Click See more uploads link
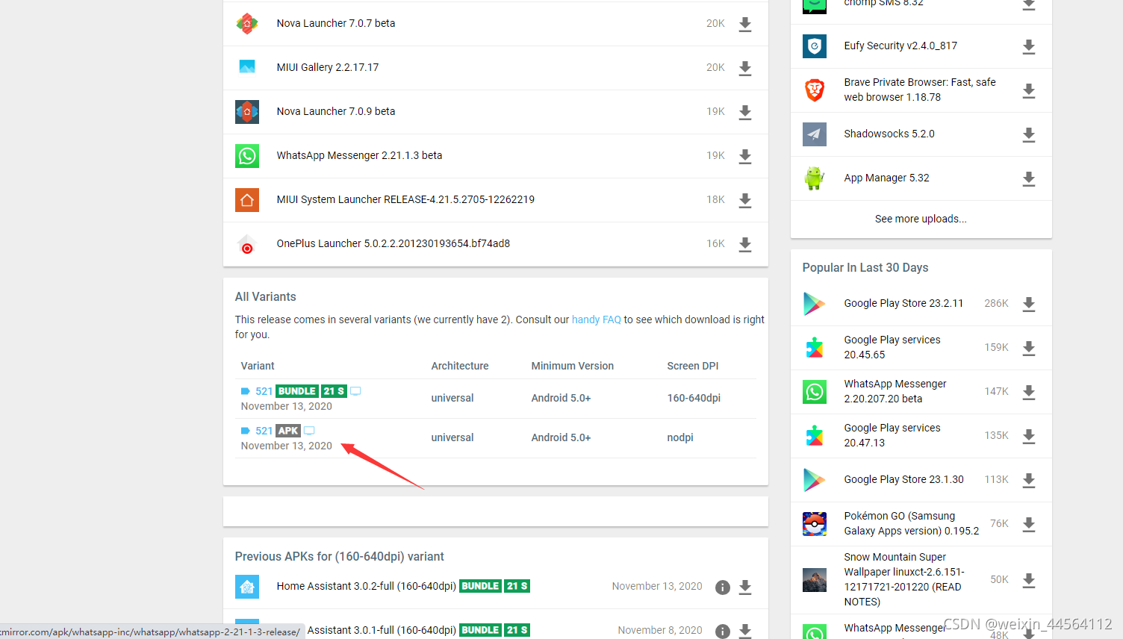 pos(921,219)
